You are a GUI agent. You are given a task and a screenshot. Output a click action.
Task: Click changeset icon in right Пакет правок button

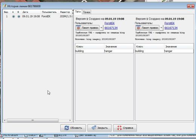(x=138, y=28)
